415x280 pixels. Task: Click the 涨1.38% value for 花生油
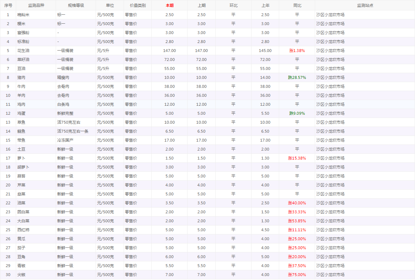(297, 51)
